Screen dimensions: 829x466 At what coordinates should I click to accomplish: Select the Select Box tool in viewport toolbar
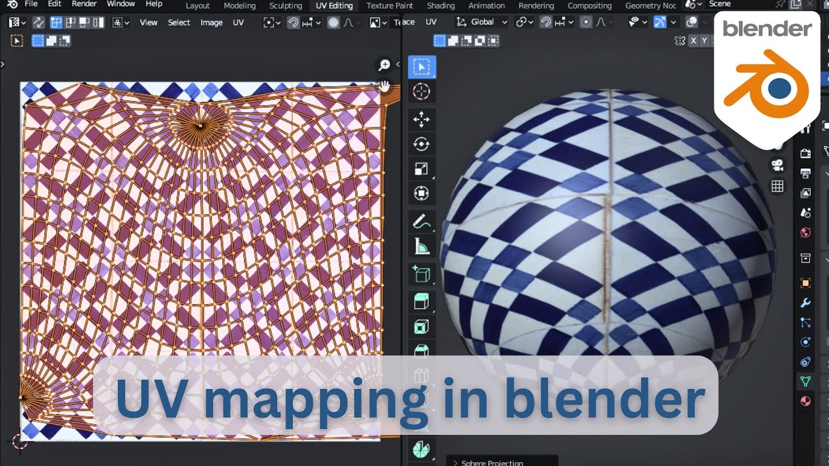(x=422, y=67)
